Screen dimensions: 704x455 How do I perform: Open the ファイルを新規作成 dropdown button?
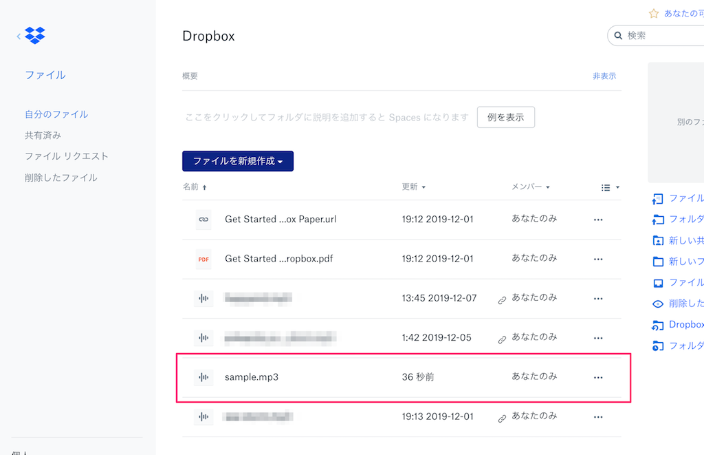click(238, 161)
